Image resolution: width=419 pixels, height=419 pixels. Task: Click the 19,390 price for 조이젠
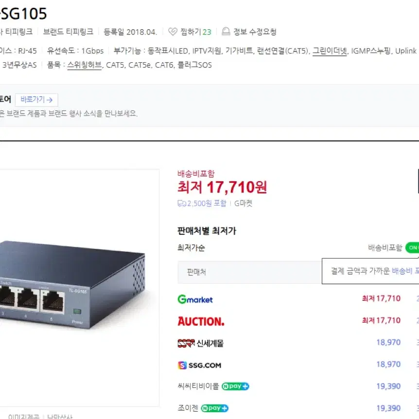click(x=388, y=408)
